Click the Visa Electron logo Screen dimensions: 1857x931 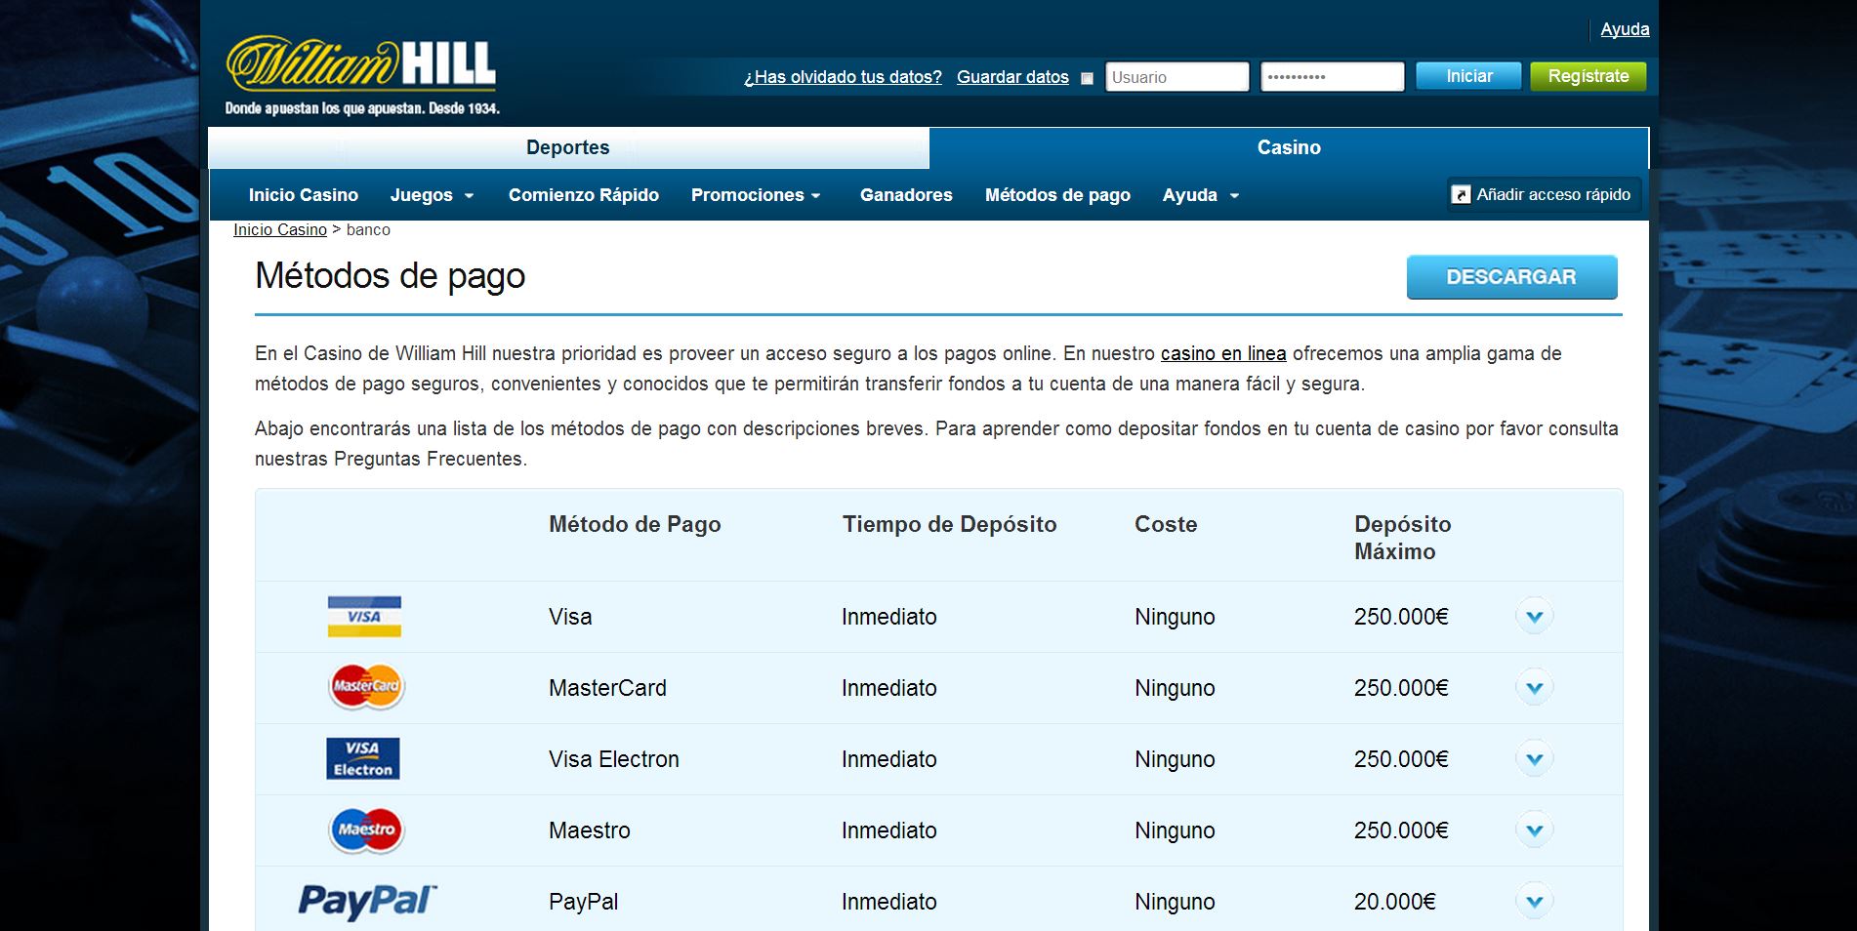[363, 758]
